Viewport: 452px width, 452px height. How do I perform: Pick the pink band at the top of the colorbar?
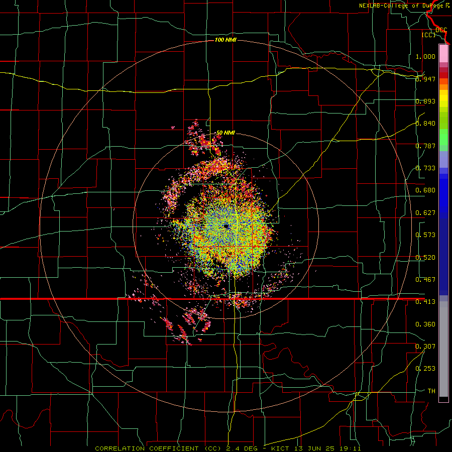tap(443, 54)
